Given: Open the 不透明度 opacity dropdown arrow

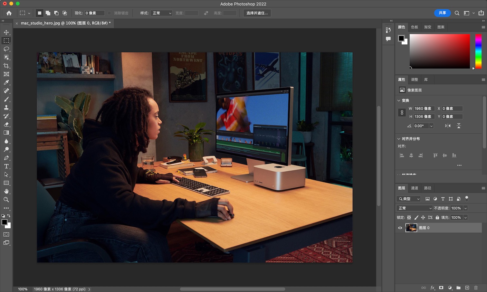Looking at the screenshot, I should (x=465, y=208).
